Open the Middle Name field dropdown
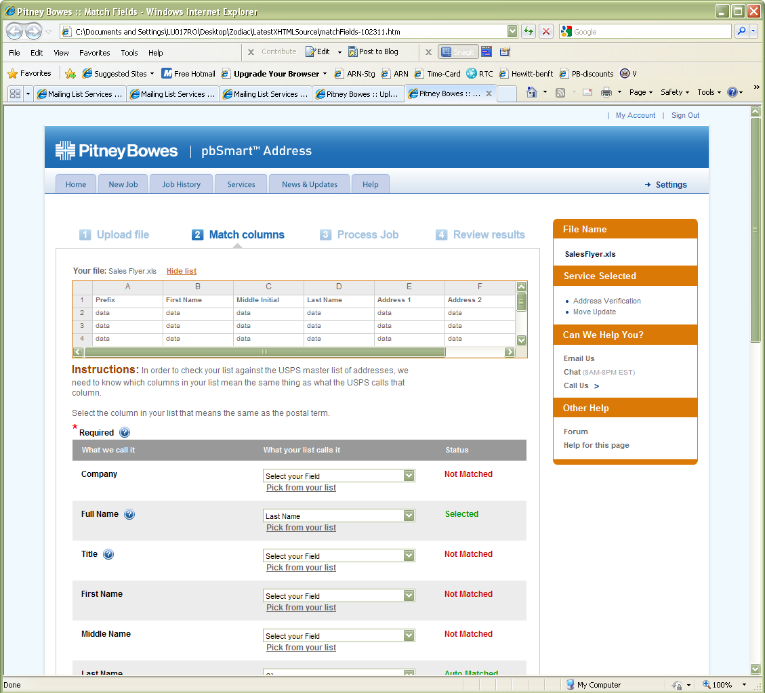This screenshot has width=765, height=693. [409, 636]
